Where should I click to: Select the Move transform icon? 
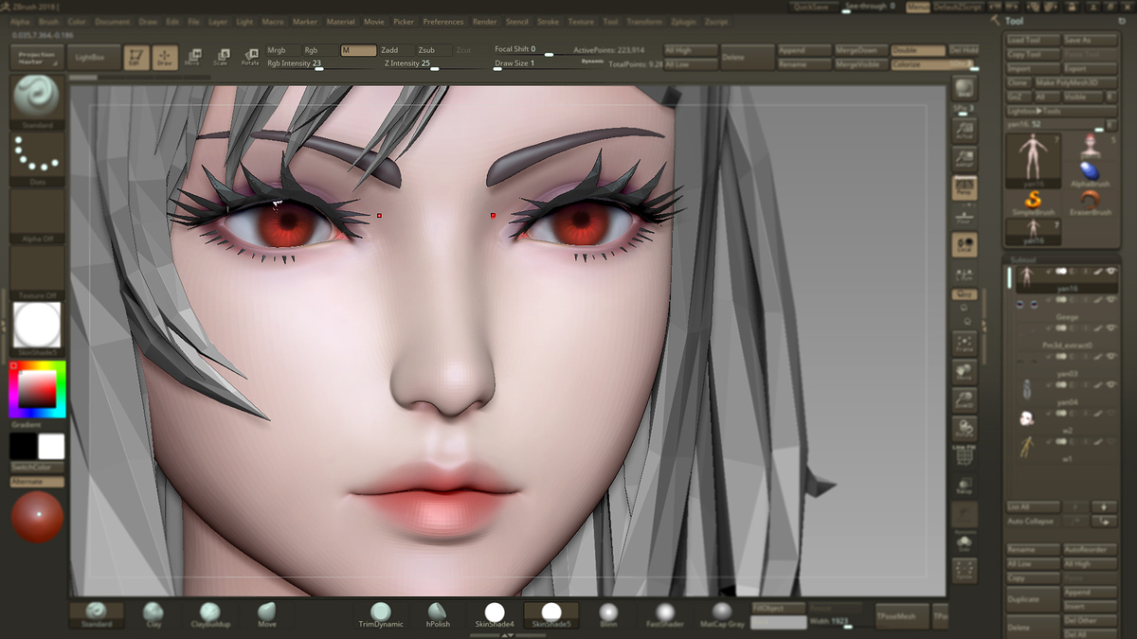click(192, 57)
